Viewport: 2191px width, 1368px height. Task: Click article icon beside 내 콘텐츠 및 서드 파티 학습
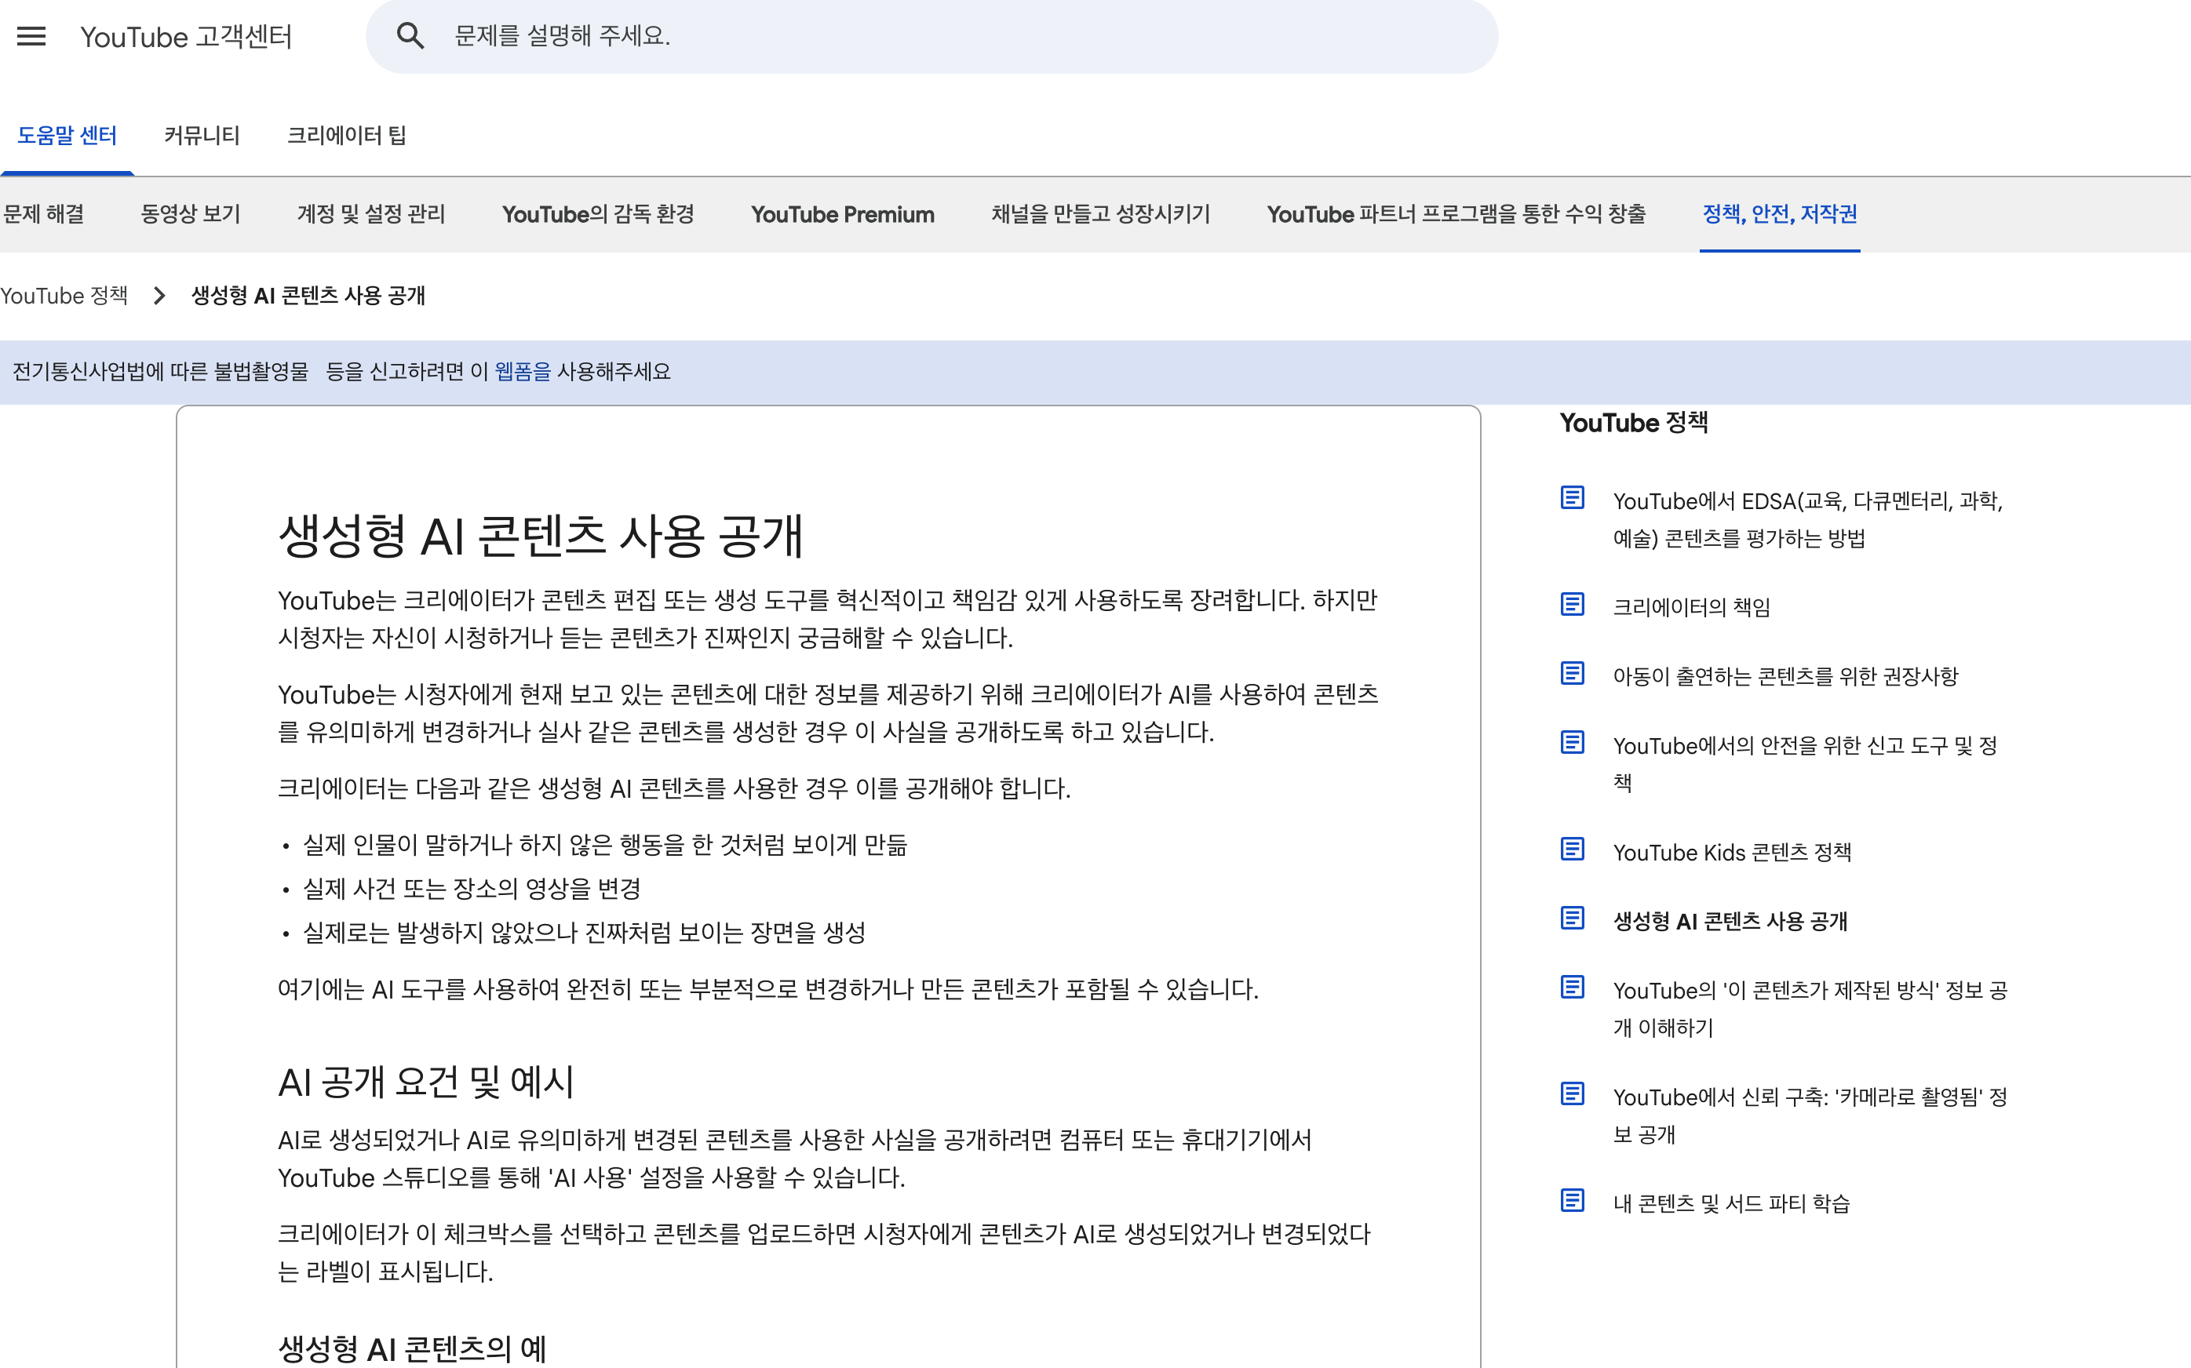coord(1572,1201)
